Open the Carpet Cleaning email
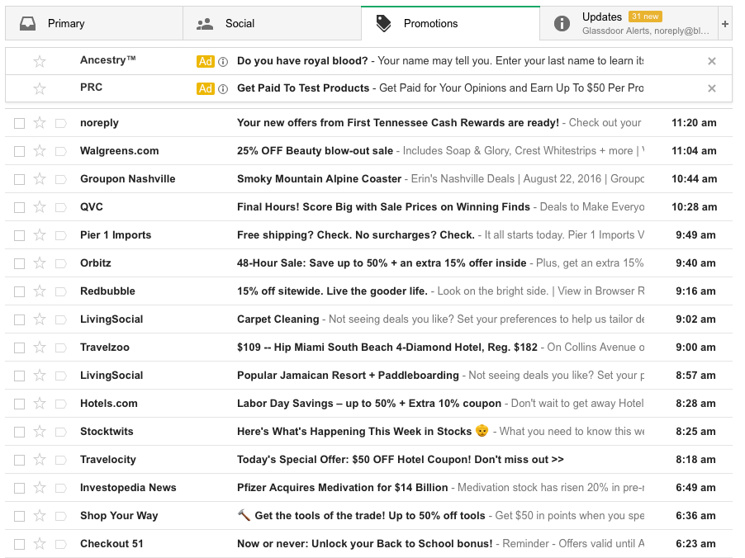The image size is (745, 558). click(368, 319)
